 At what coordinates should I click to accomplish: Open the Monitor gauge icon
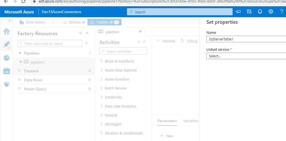tap(7, 58)
